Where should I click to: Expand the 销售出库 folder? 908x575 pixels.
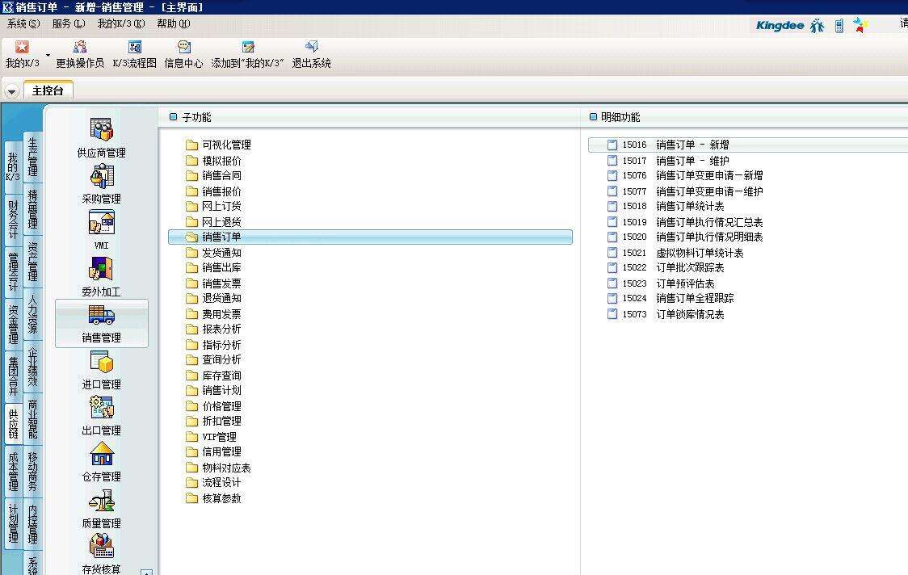[221, 268]
